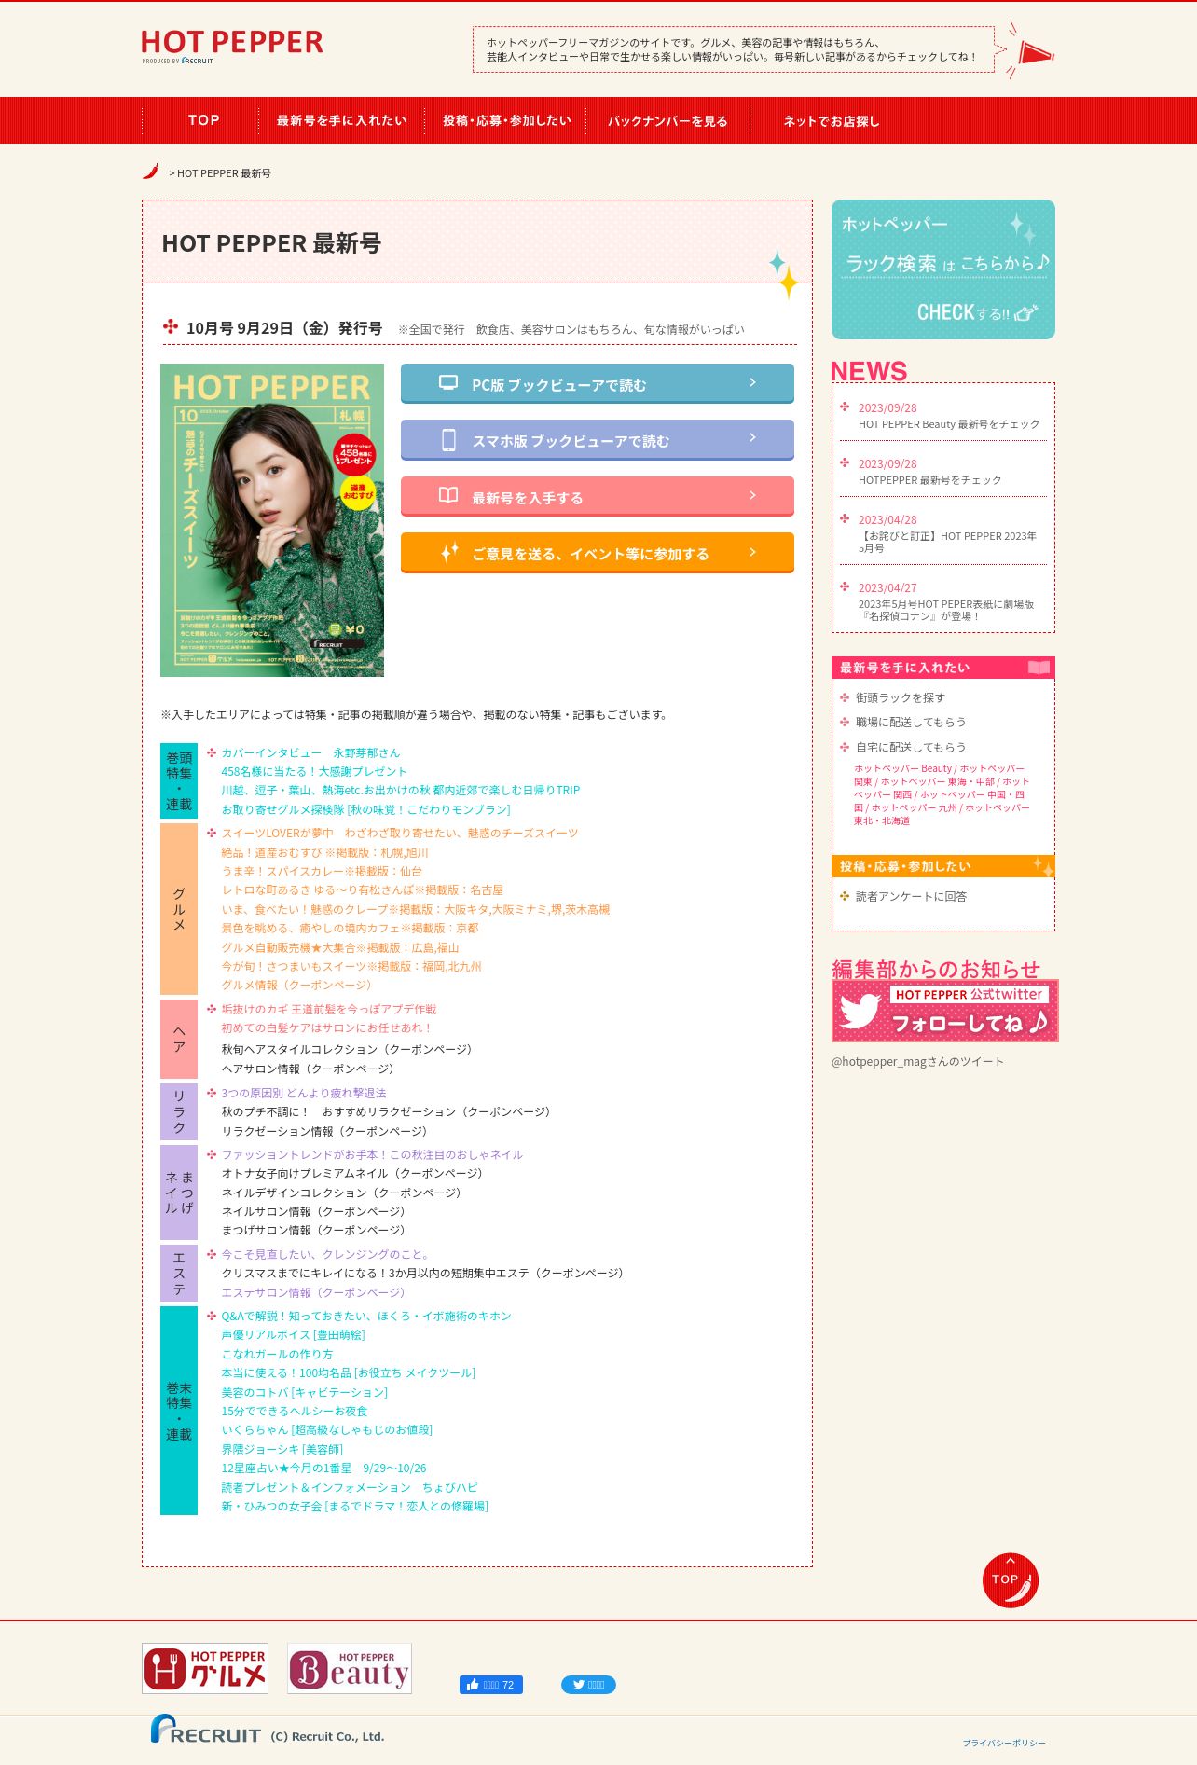Open 458名様に当たる！大感謝プレゼント link
Viewport: 1197px width, 1765px height.
tap(314, 771)
